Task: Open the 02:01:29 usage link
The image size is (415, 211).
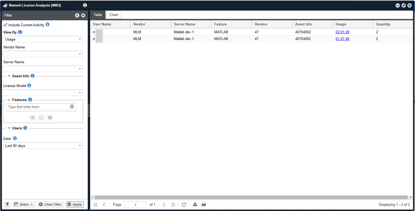Action: [x=342, y=32]
